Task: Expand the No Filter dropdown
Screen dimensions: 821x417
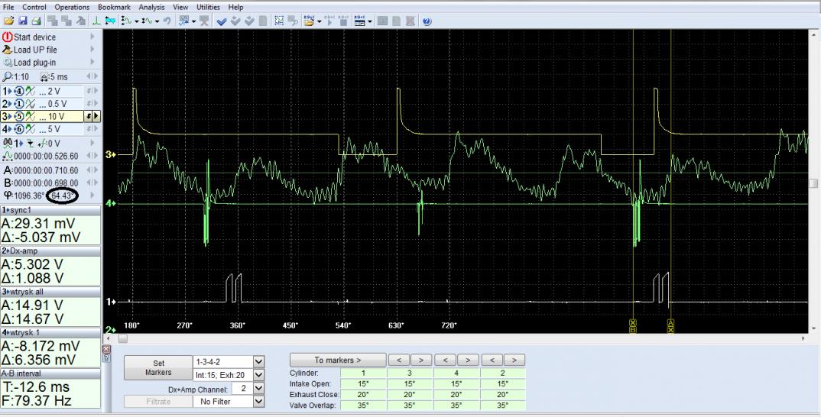Action: point(258,401)
